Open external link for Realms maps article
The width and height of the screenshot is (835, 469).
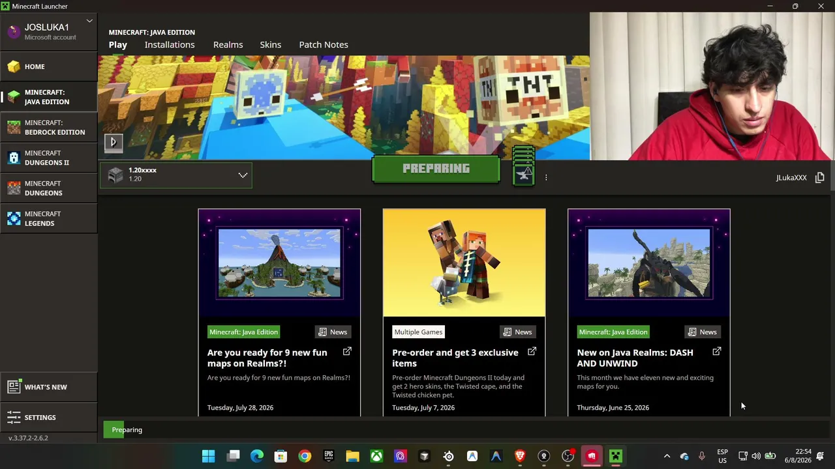347,352
